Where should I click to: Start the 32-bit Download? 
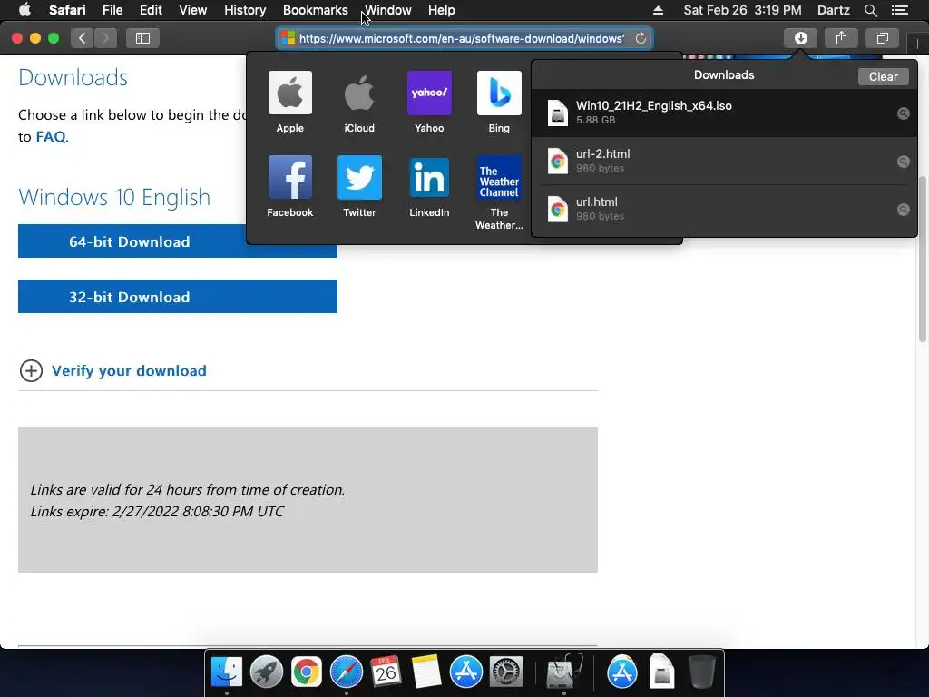coord(178,297)
